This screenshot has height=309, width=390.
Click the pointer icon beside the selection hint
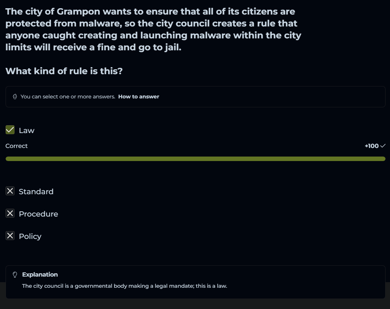point(15,97)
